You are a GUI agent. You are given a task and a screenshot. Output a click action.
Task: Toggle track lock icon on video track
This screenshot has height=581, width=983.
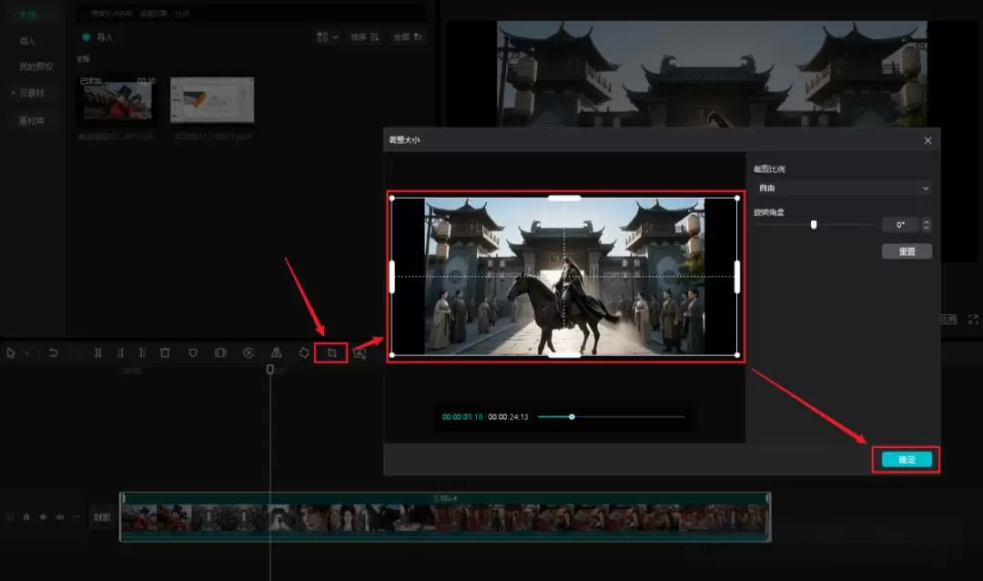click(x=26, y=517)
